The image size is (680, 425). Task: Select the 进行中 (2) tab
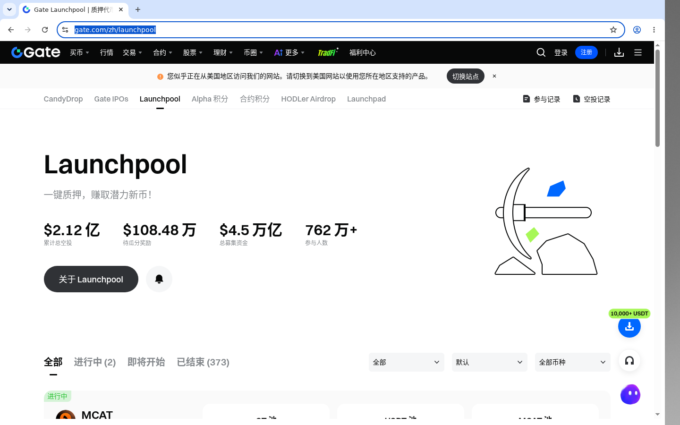click(x=95, y=362)
